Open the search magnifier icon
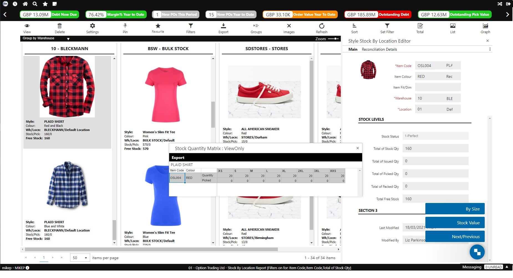 click(x=35, y=4)
